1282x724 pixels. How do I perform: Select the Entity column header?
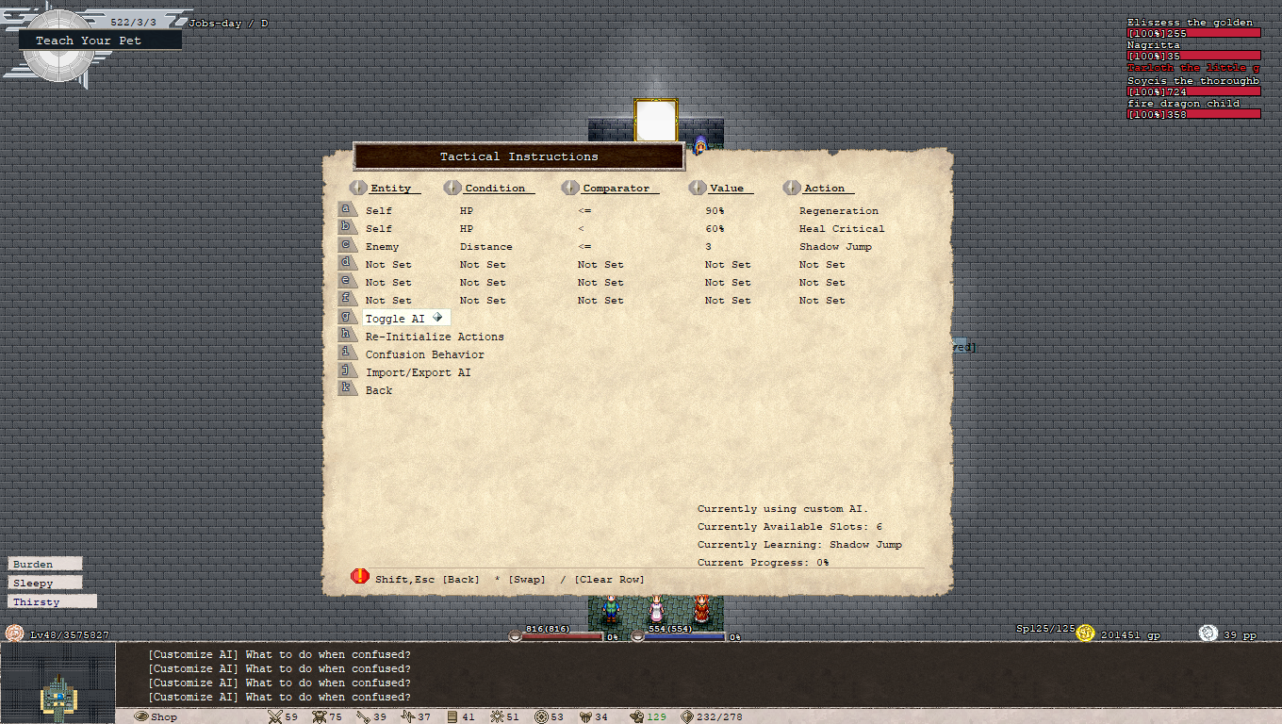point(390,189)
